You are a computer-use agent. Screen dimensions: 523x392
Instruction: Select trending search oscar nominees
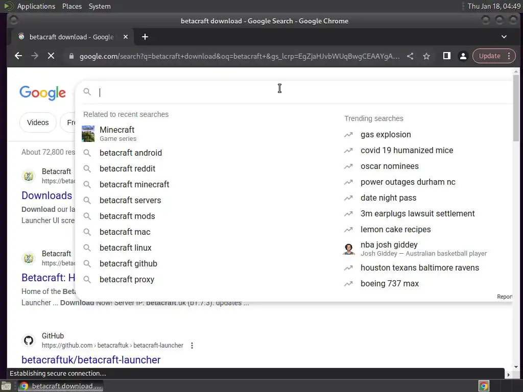click(x=389, y=166)
